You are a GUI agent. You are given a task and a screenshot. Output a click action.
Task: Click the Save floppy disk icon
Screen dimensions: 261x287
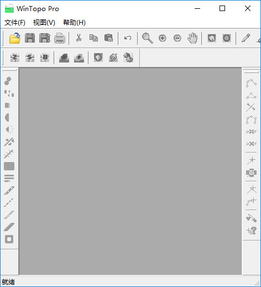click(x=30, y=38)
